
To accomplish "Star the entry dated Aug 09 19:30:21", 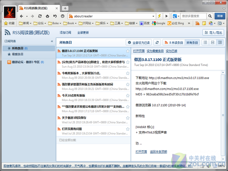I will coord(128,85).
